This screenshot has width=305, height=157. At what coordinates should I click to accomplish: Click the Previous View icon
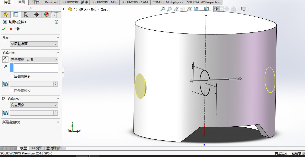tap(176, 9)
